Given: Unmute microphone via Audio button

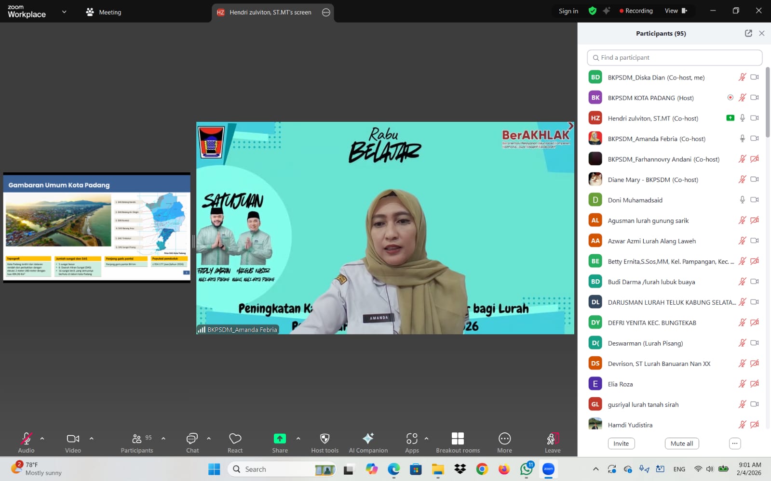Looking at the screenshot, I should tap(26, 442).
